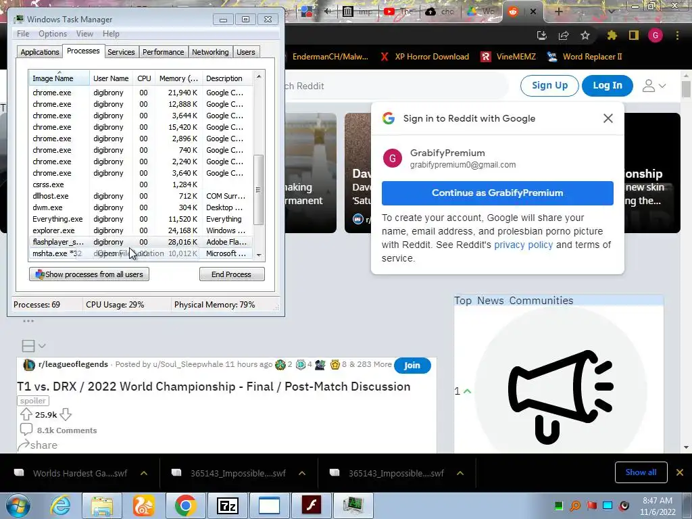Click Show processes from all users
Viewport: 692px width, 519px height.
pyautogui.click(x=89, y=274)
